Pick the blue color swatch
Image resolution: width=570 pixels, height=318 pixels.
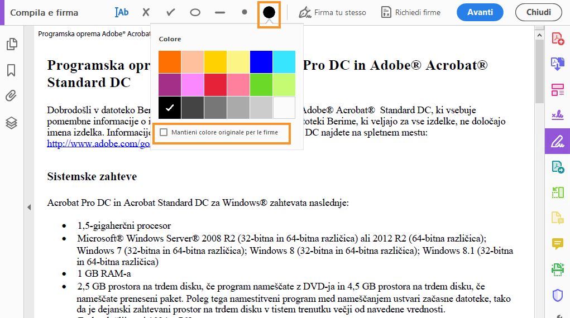pyautogui.click(x=261, y=62)
